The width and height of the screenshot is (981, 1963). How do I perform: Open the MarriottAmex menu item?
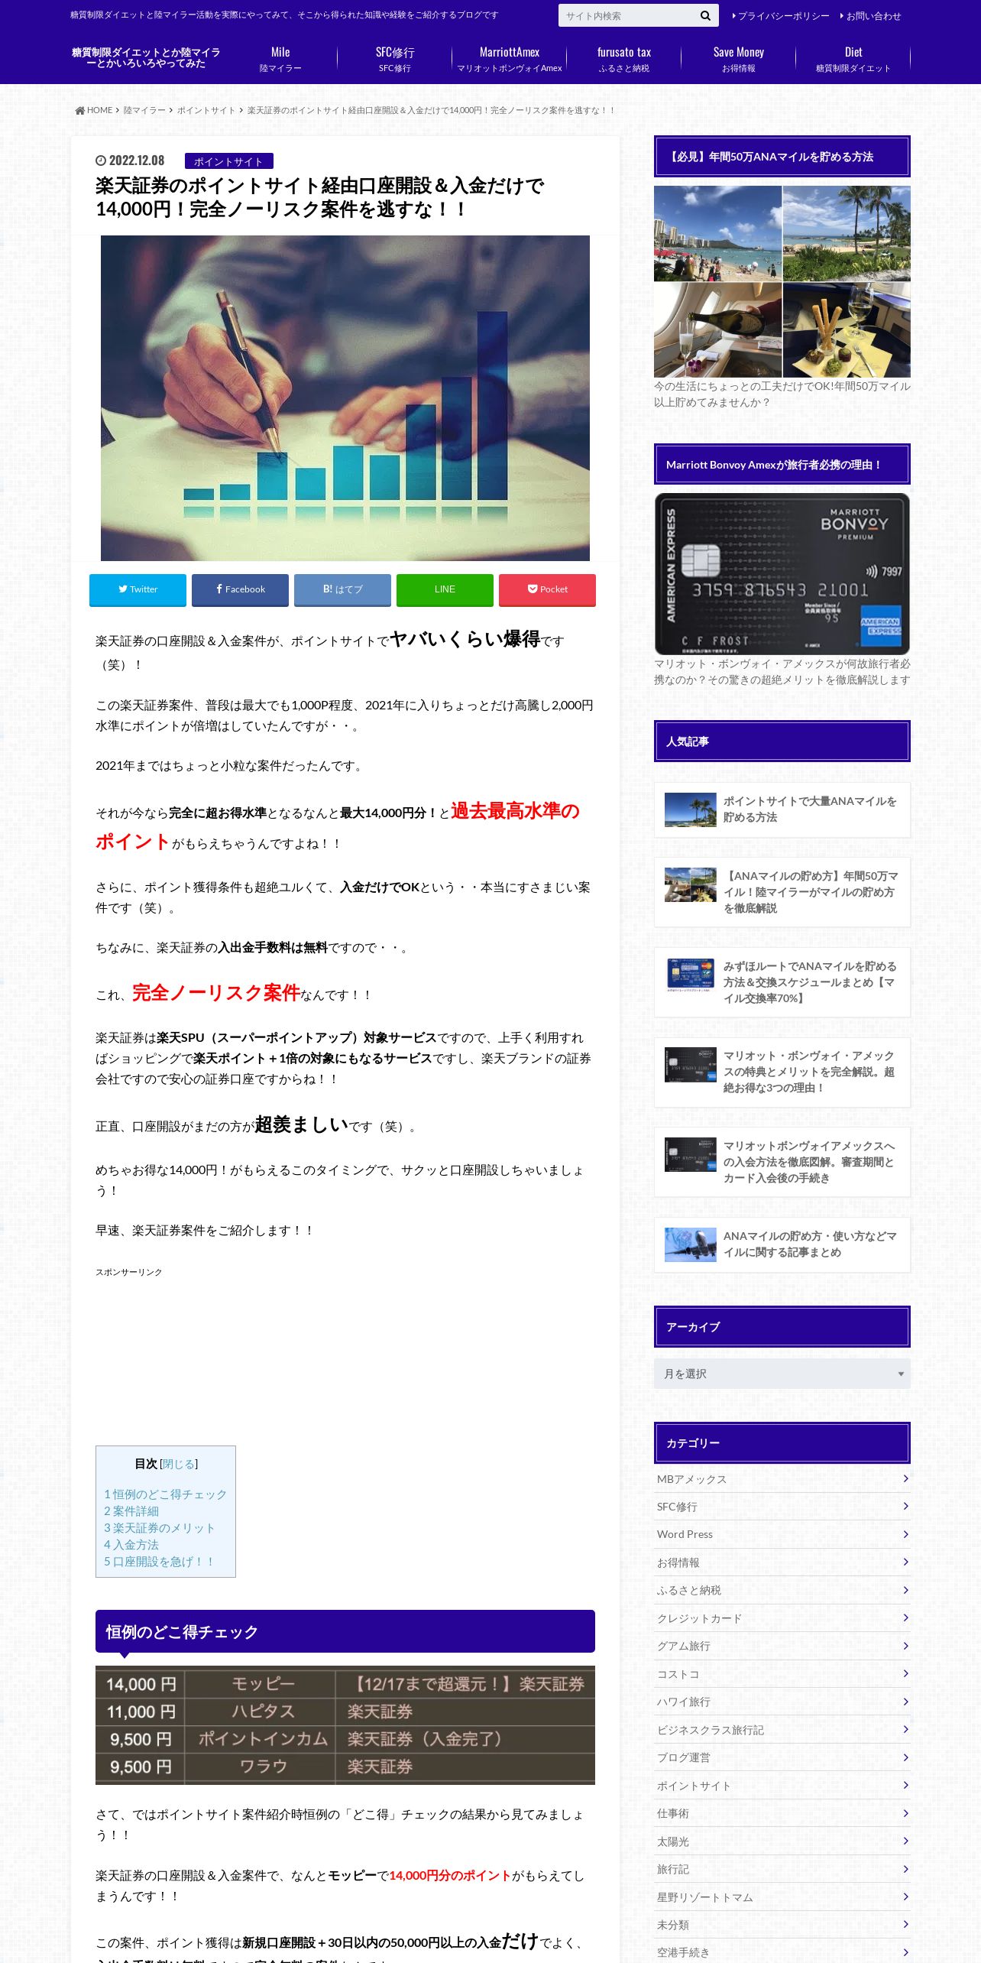tap(510, 59)
